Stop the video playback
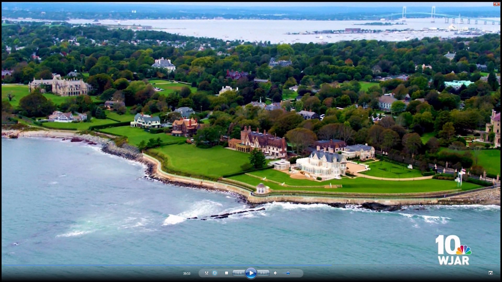This screenshot has height=282, width=502. tap(226, 273)
